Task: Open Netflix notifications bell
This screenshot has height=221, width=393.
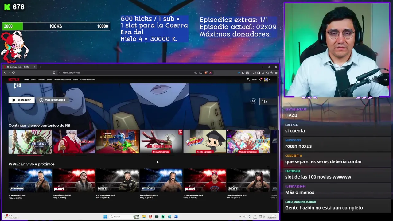Action: (260, 79)
